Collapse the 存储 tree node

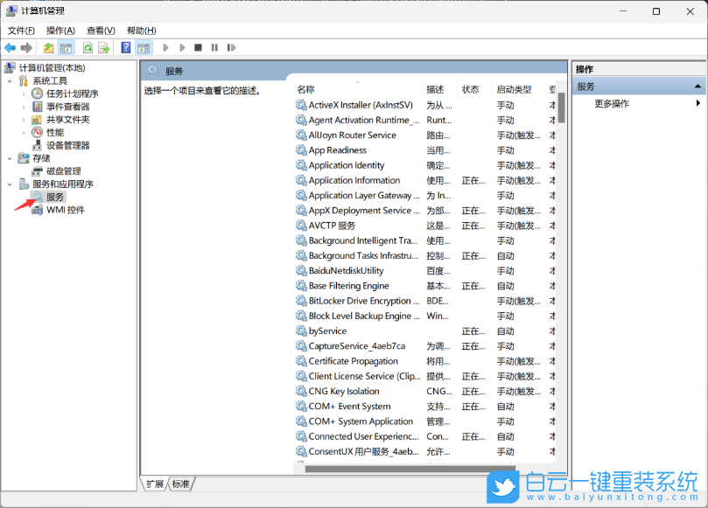click(x=9, y=157)
